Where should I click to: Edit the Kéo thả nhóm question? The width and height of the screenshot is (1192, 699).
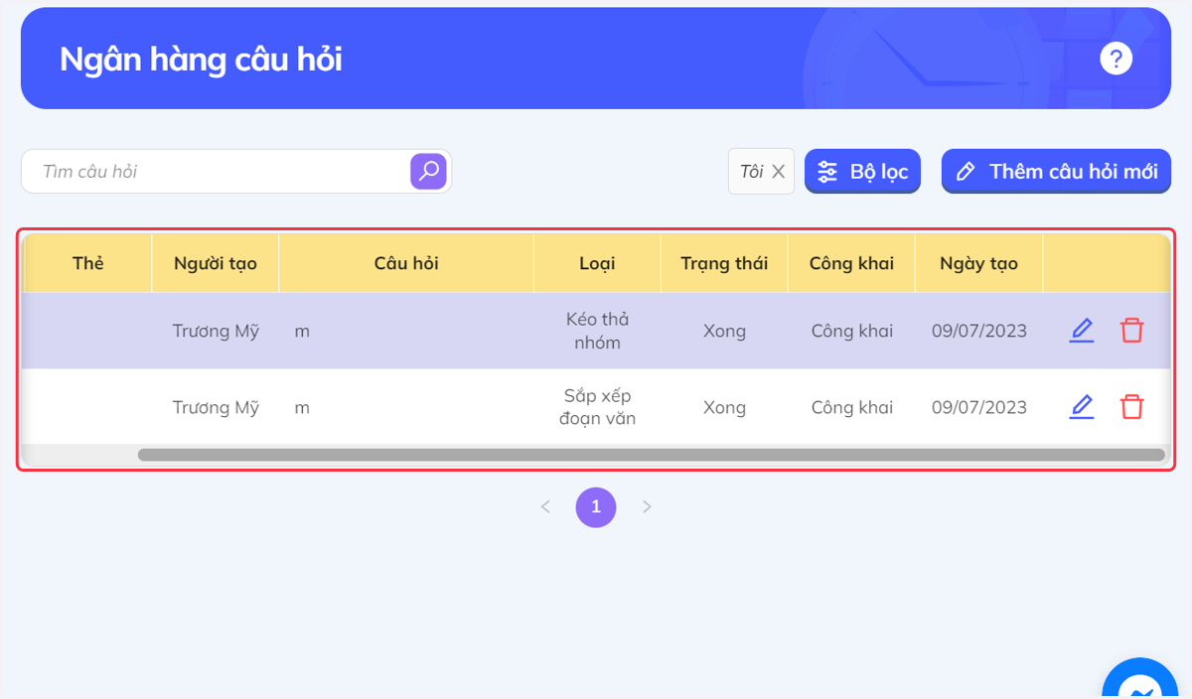click(1082, 331)
